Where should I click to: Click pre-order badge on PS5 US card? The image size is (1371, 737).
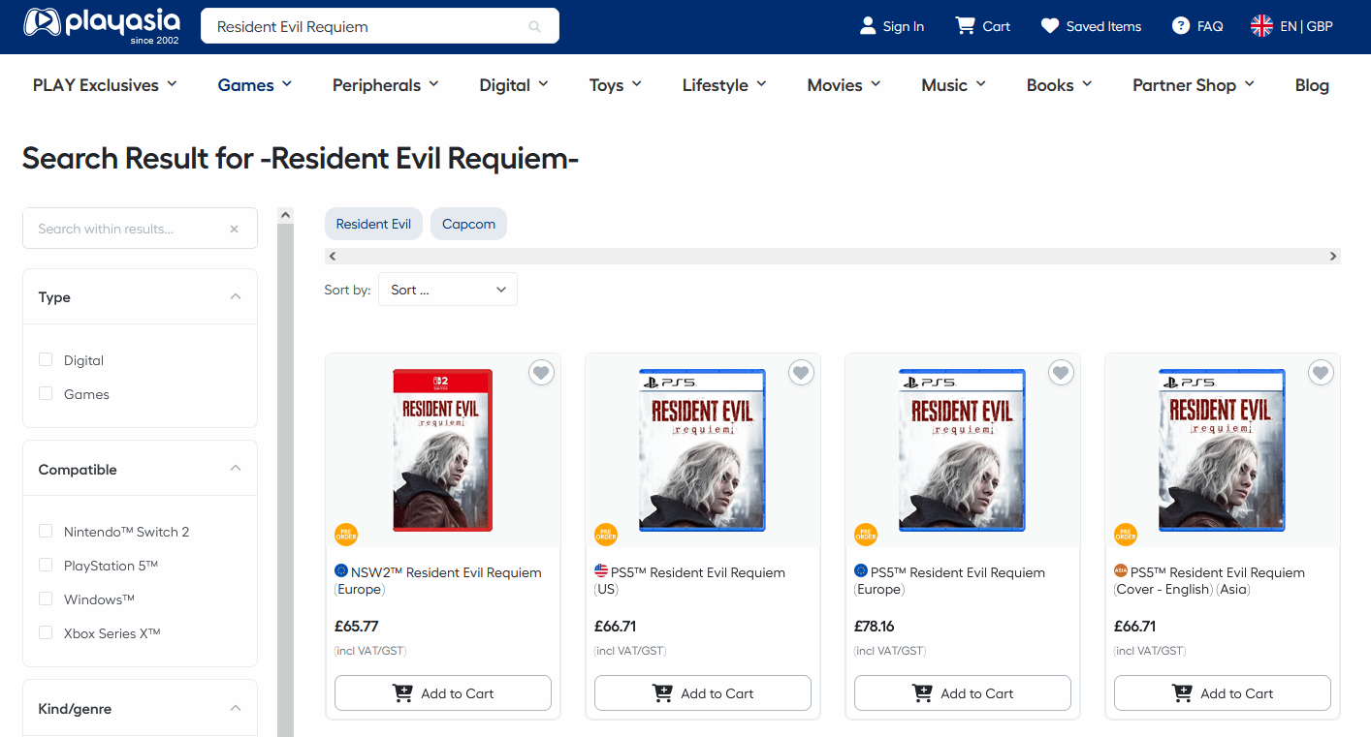[606, 535]
